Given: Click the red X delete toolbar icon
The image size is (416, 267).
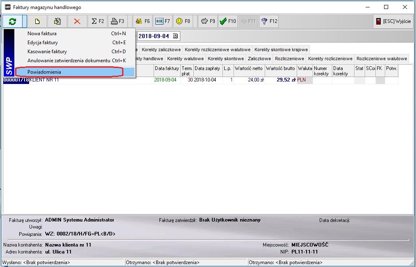Looking at the screenshot, I should [77, 21].
